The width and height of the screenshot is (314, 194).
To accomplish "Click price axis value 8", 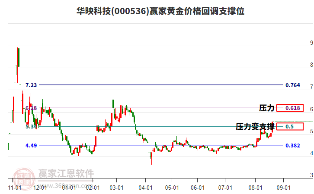I will [311, 65].
